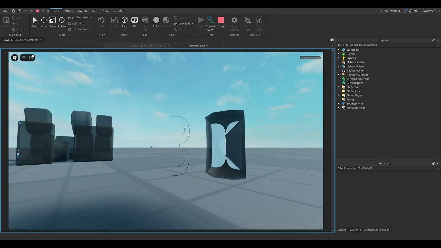This screenshot has height=248, width=441.
Task: Close the Downfall Pause Menu Test.rbxl tab
Action: [40, 40]
